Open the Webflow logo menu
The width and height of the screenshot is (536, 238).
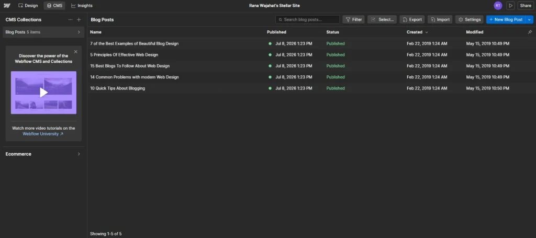point(7,5)
